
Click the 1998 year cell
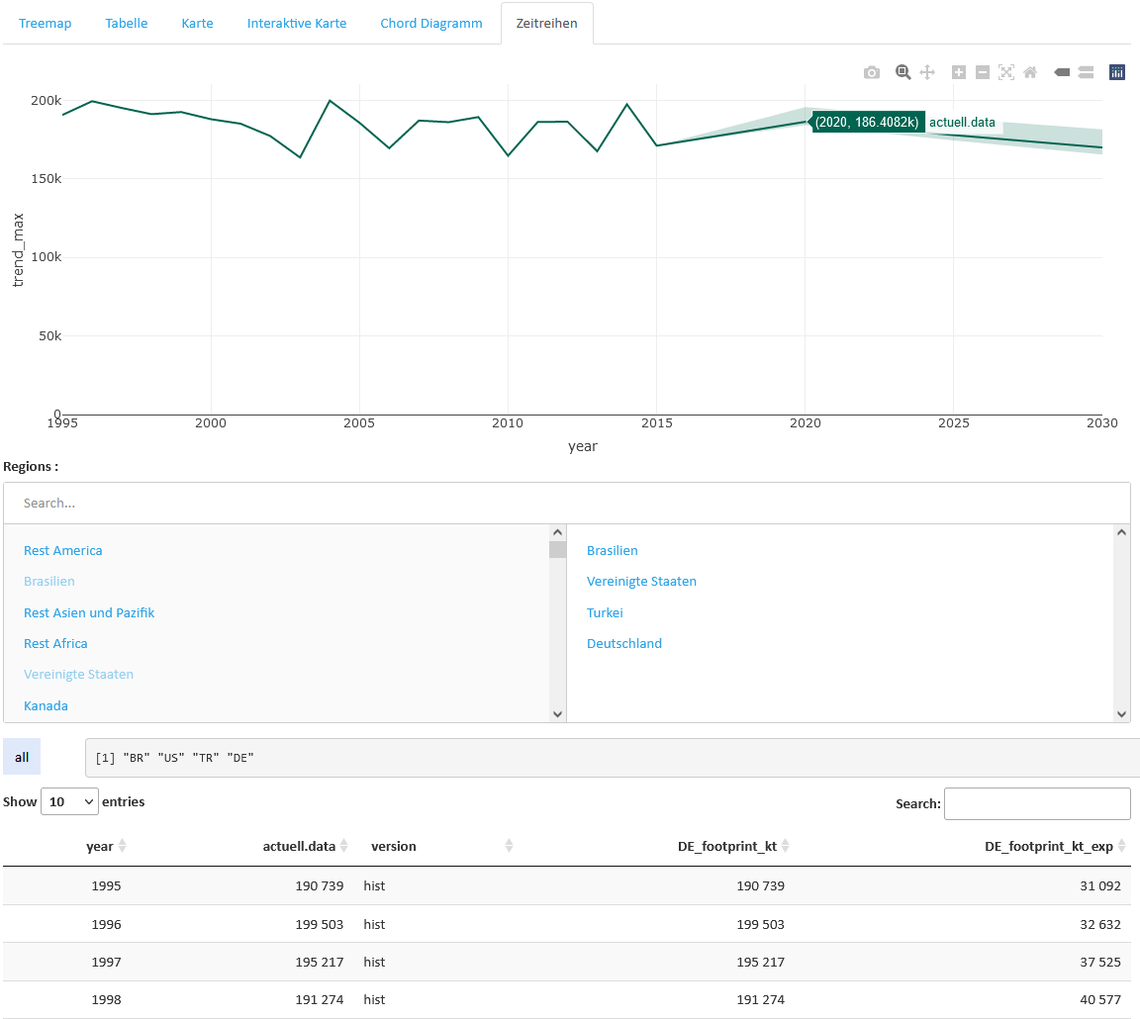(x=106, y=999)
